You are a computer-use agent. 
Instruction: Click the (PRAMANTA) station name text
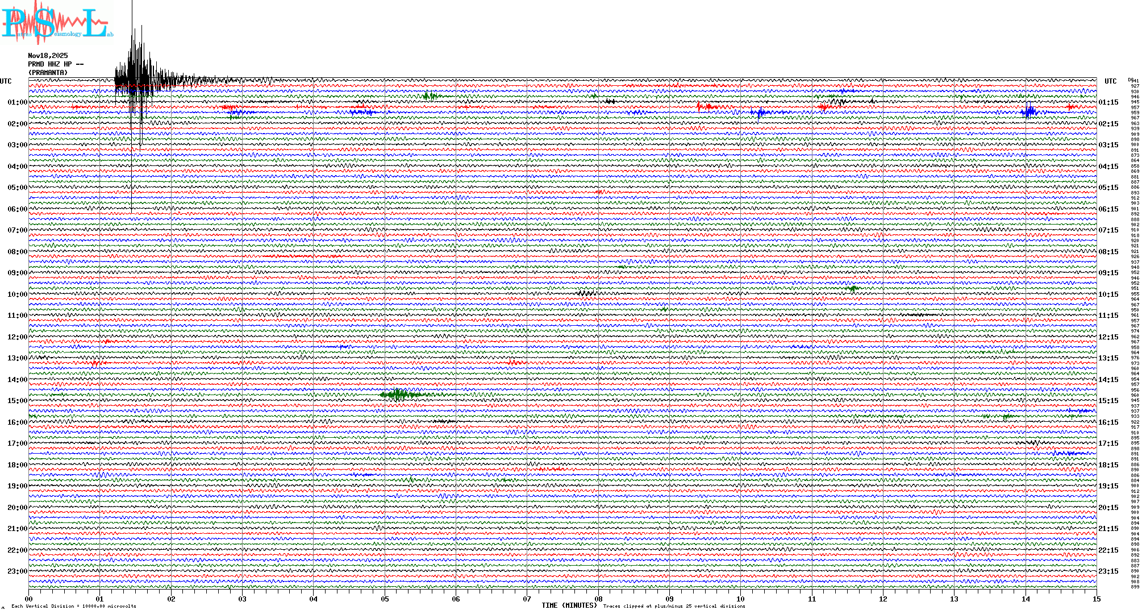(48, 73)
